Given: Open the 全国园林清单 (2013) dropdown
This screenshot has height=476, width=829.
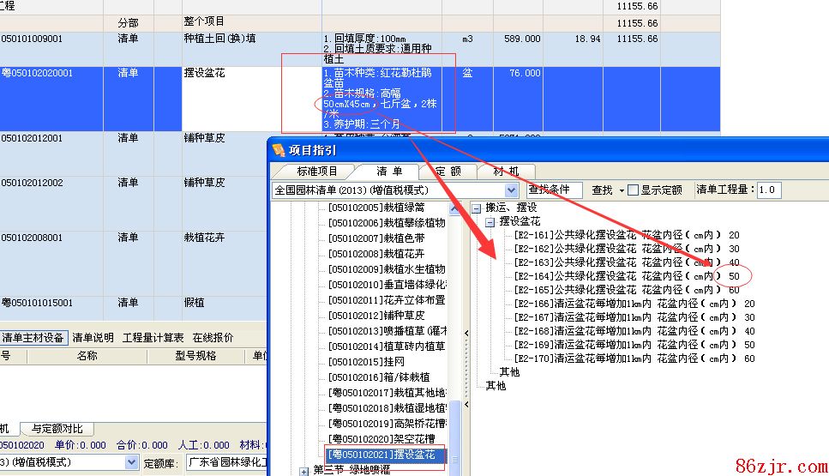Looking at the screenshot, I should (x=512, y=190).
